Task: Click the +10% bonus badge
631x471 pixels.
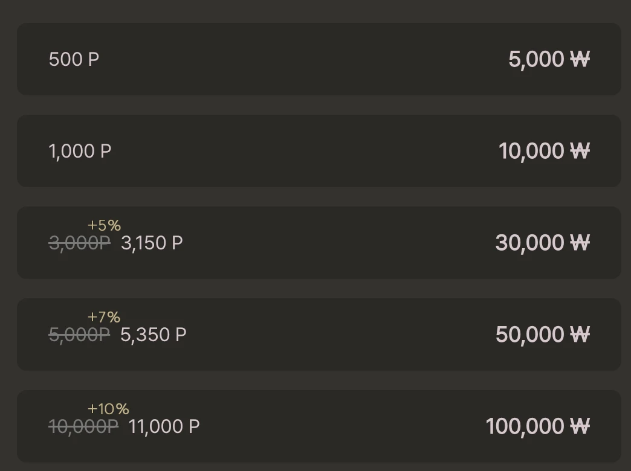Action: click(108, 409)
